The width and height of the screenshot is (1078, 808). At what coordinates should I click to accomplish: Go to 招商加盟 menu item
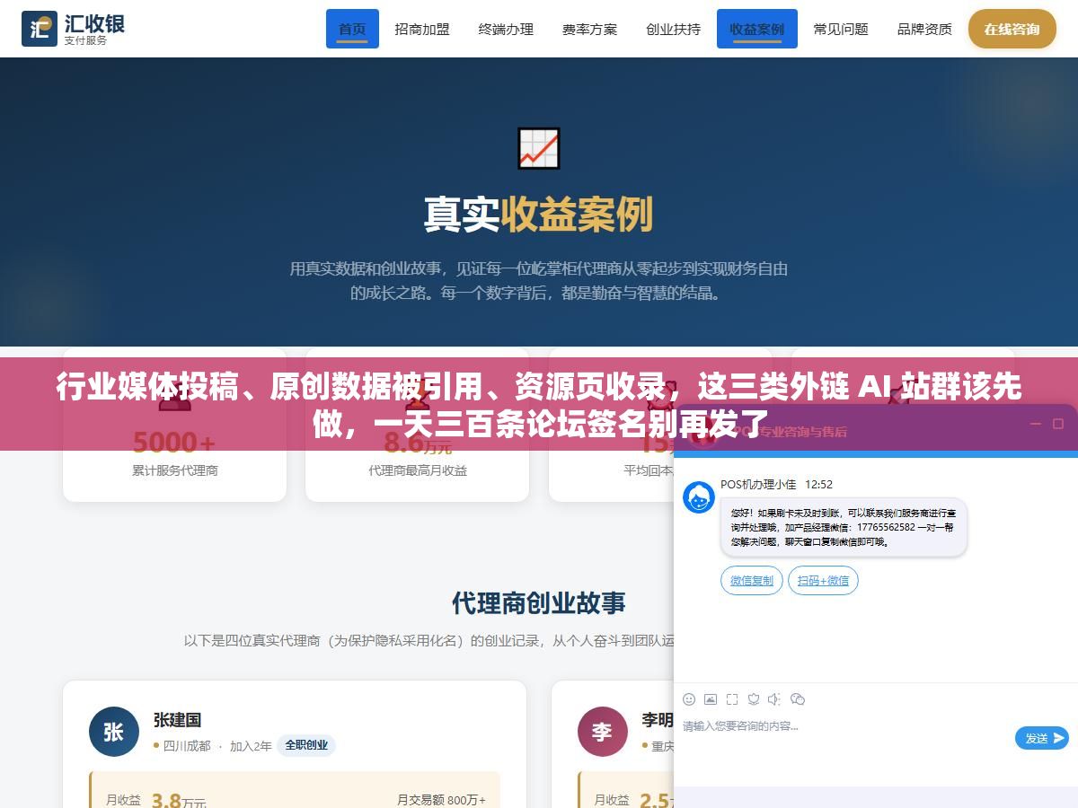[422, 29]
